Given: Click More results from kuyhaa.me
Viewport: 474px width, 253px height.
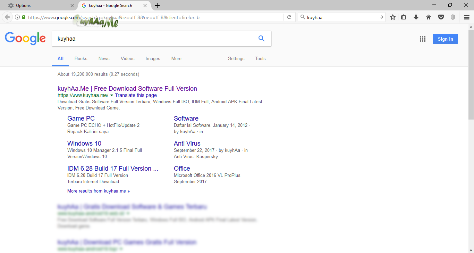Looking at the screenshot, I should [99, 191].
